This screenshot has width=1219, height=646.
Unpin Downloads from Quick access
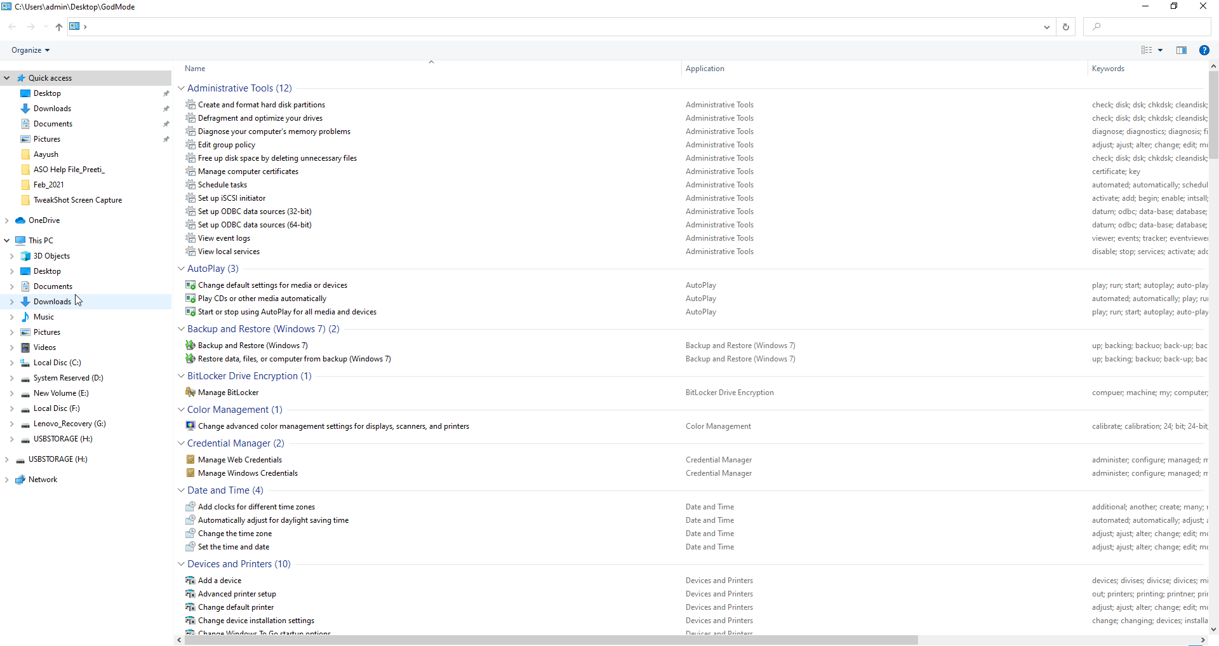(166, 109)
